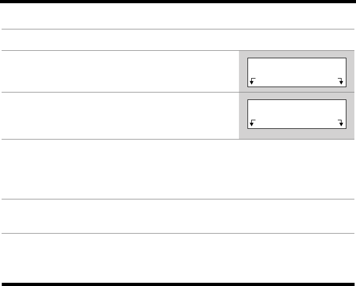Click the blank area left of the lower display box
Screen dimensions: 356x286
(x=118, y=115)
